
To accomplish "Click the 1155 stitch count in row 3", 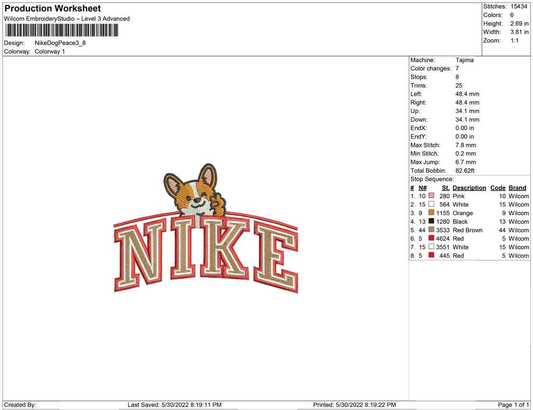I will pyautogui.click(x=443, y=213).
